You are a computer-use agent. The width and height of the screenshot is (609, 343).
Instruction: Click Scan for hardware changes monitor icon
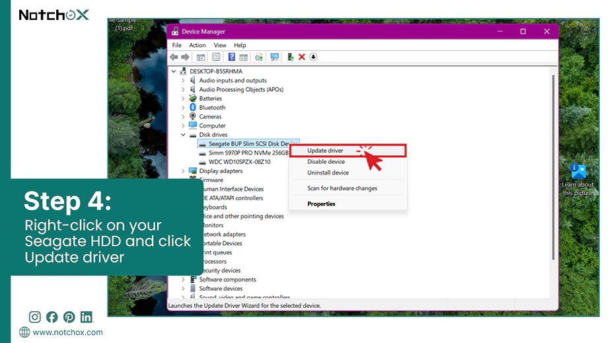(275, 57)
